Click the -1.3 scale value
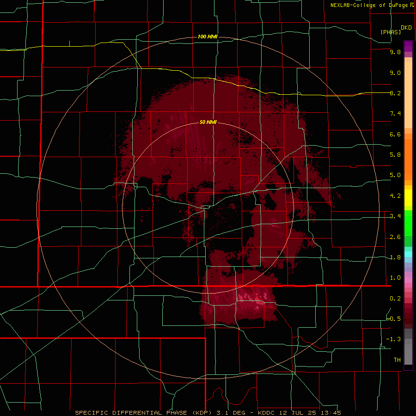This screenshot has height=416, width=416. click(394, 339)
